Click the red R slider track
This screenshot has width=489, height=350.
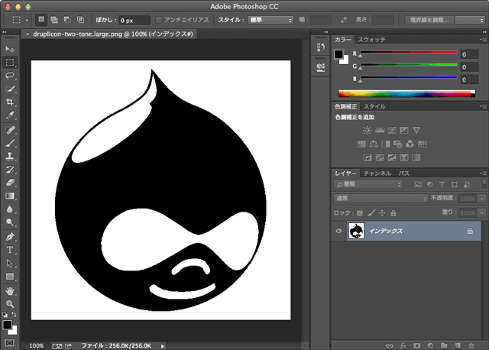pos(409,52)
